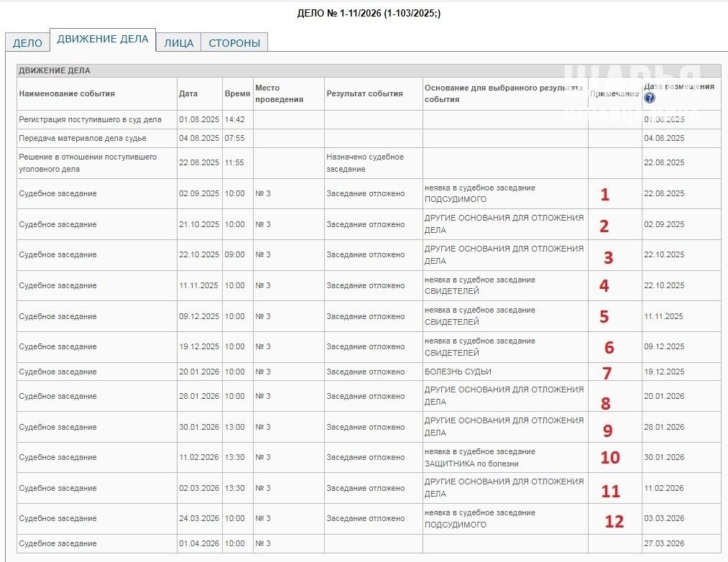This screenshot has height=562, width=728.
Task: Click the Время column header
Action: click(237, 93)
